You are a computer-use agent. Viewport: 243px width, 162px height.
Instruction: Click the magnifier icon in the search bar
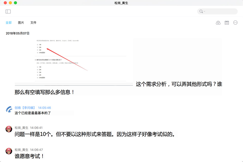tap(201, 11)
